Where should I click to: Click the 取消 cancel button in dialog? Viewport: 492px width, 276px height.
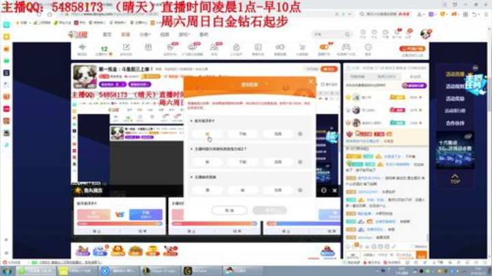(x=230, y=210)
